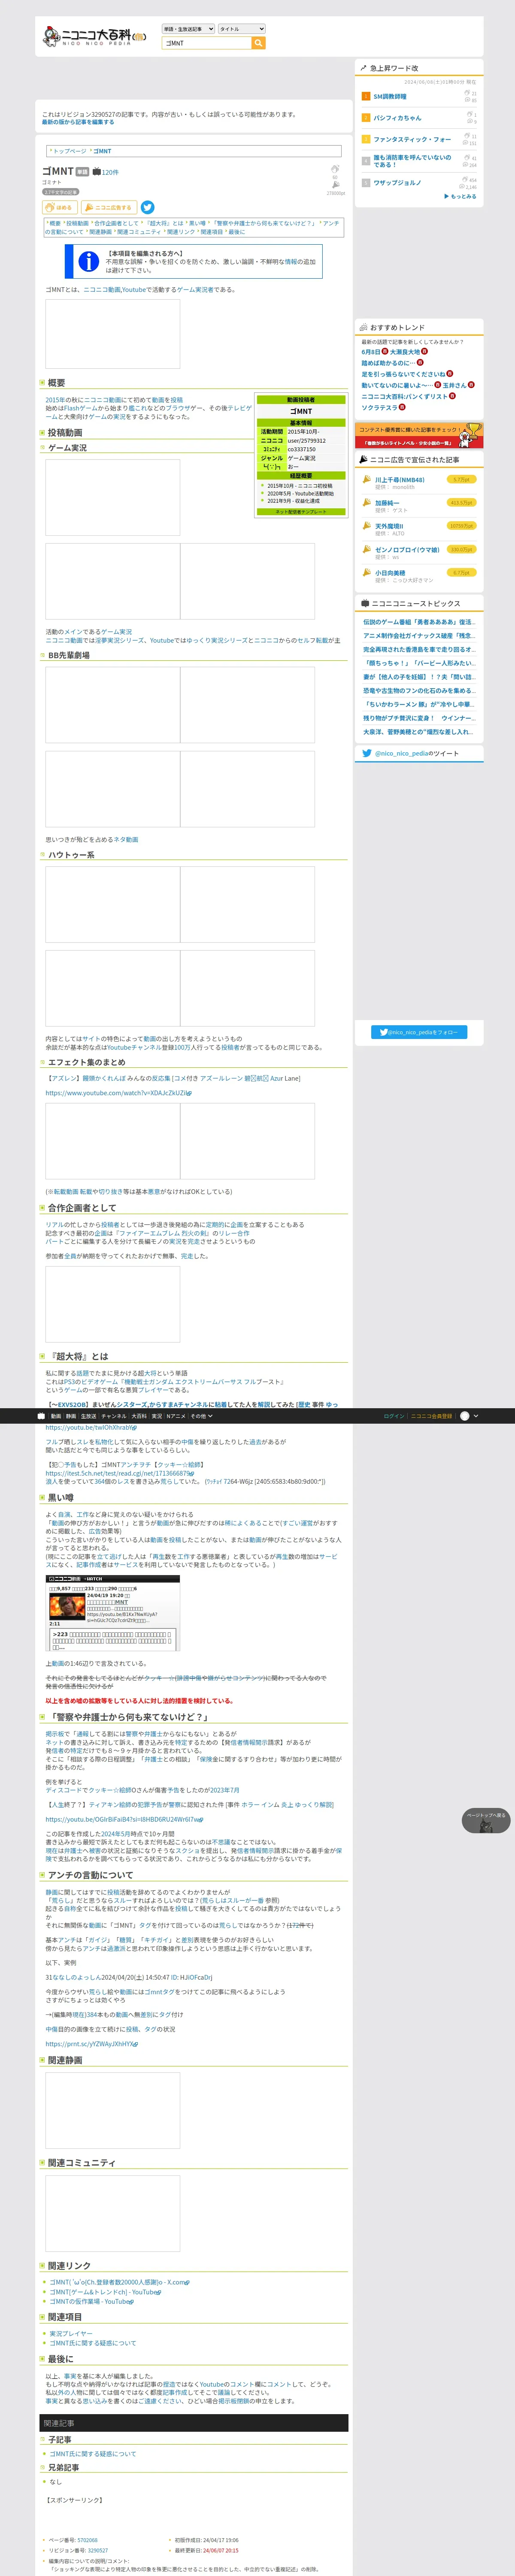Click the Nico Nico Pedia logo
Image resolution: width=515 pixels, height=2576 pixels.
[95, 37]
